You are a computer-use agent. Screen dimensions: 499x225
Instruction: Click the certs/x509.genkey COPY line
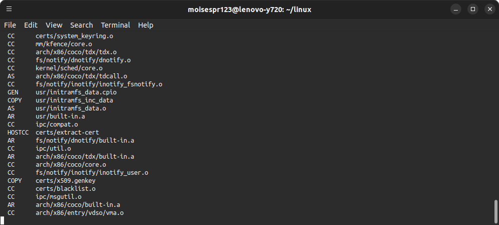point(52,181)
